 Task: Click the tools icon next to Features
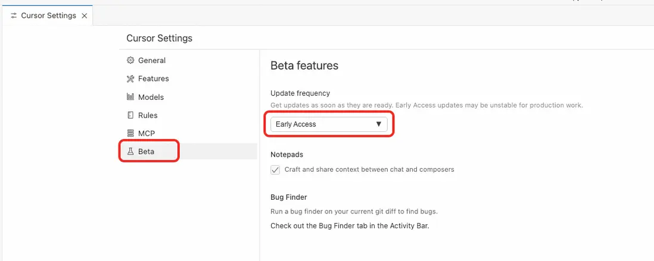point(130,79)
